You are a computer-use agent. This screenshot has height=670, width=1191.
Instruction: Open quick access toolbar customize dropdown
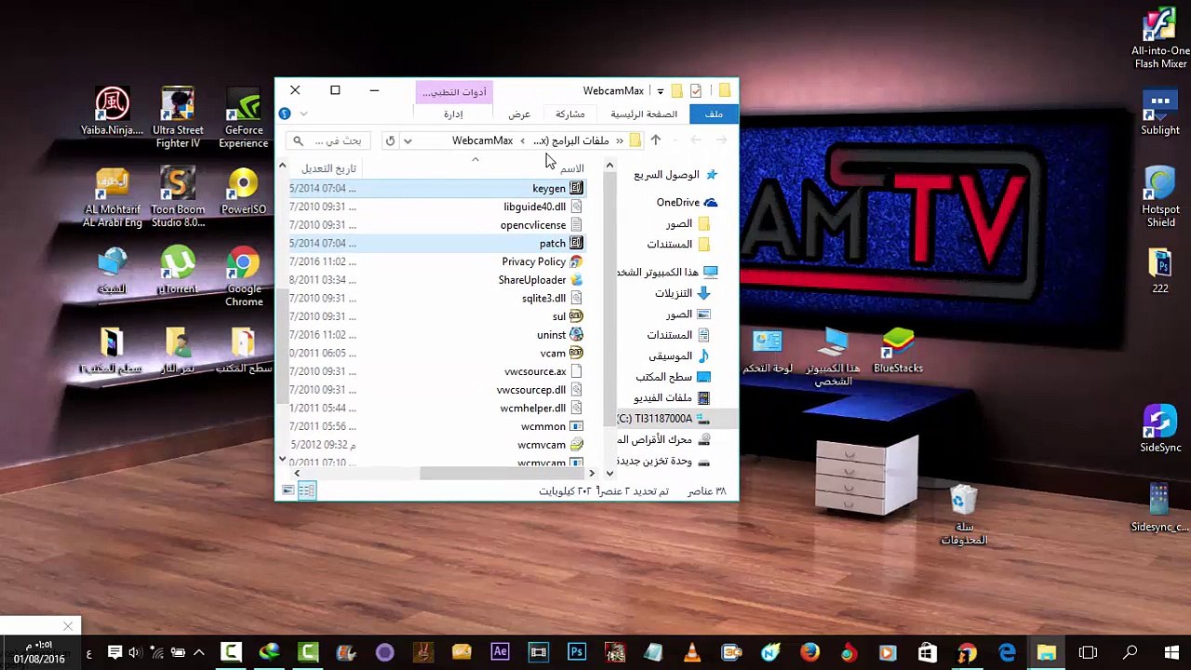[660, 91]
